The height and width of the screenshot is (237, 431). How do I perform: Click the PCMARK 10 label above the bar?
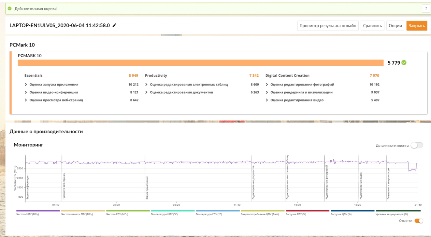(x=30, y=56)
